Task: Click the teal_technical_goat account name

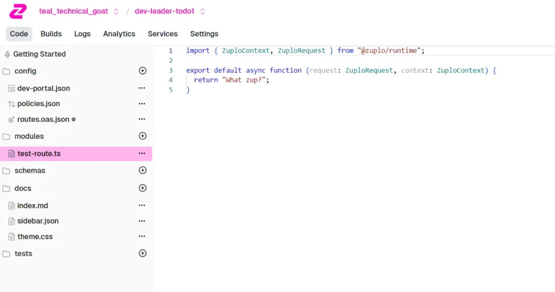Action: pyautogui.click(x=73, y=11)
